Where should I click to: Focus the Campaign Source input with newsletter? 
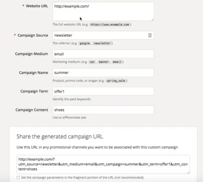[x=103, y=35]
